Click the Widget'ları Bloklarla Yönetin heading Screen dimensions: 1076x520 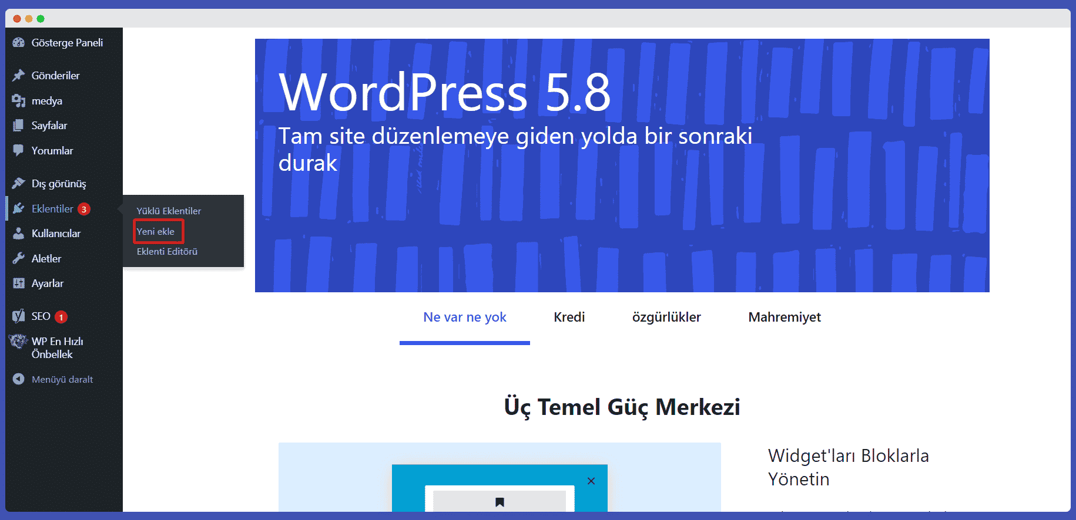(x=849, y=467)
